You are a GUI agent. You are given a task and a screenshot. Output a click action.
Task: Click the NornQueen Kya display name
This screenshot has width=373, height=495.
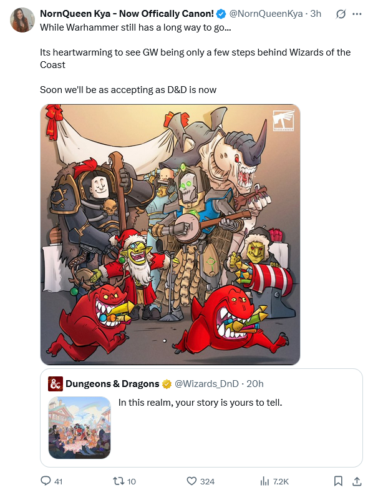click(127, 14)
